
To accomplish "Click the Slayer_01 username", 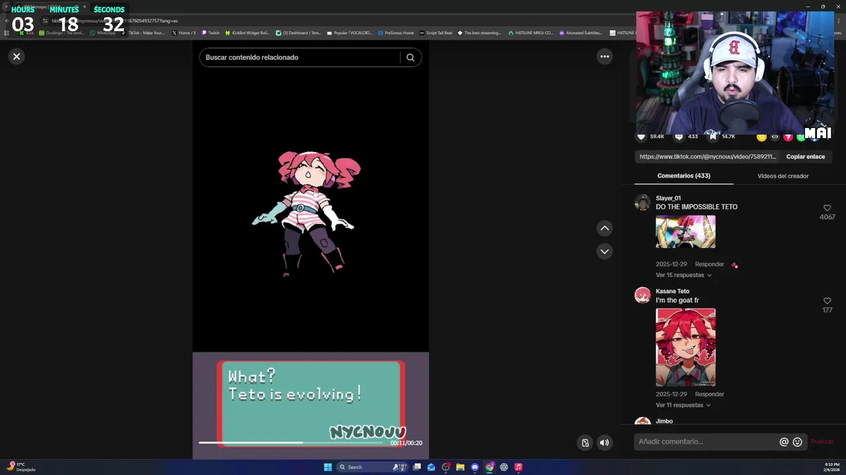I will pos(668,198).
